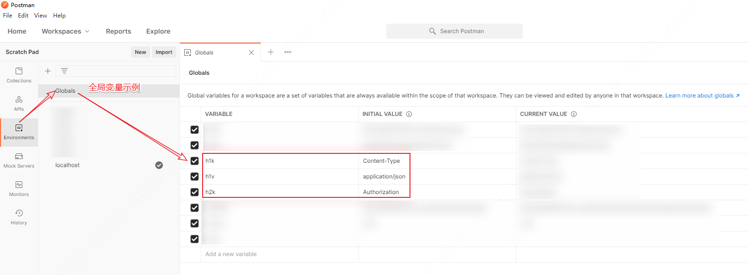Viewport: 748px width, 275px height.
Task: Select the localhost environment
Action: pyautogui.click(x=67, y=165)
